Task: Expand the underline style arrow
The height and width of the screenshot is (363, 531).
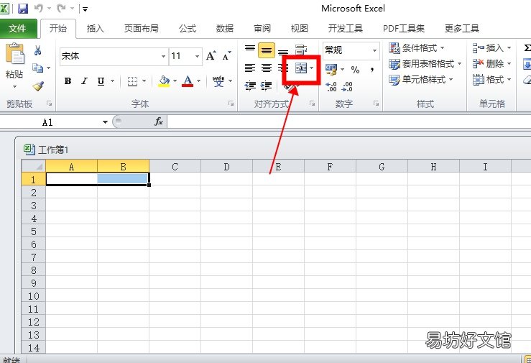Action: coord(112,81)
